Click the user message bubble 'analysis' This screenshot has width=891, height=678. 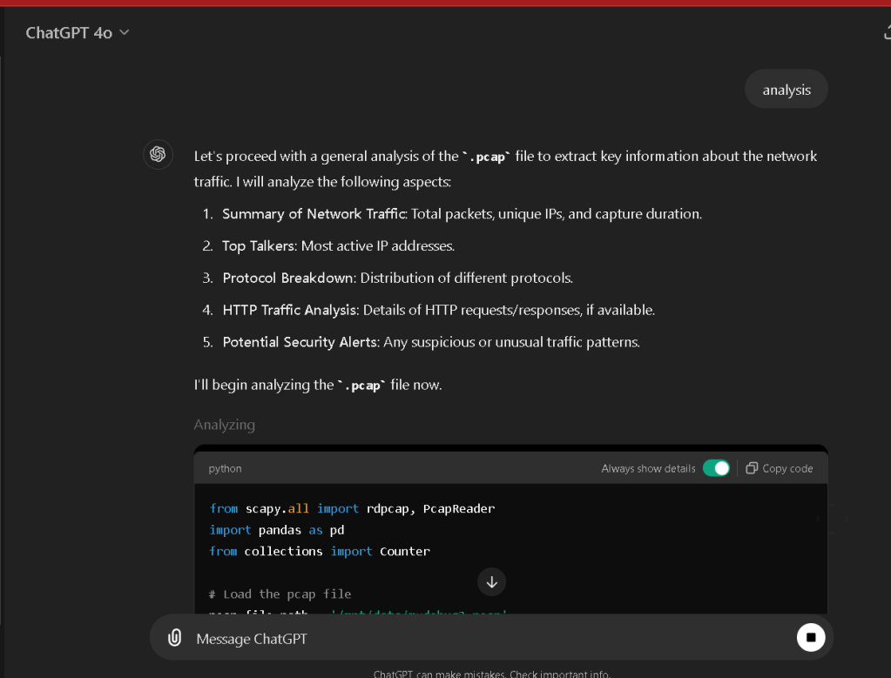[786, 90]
